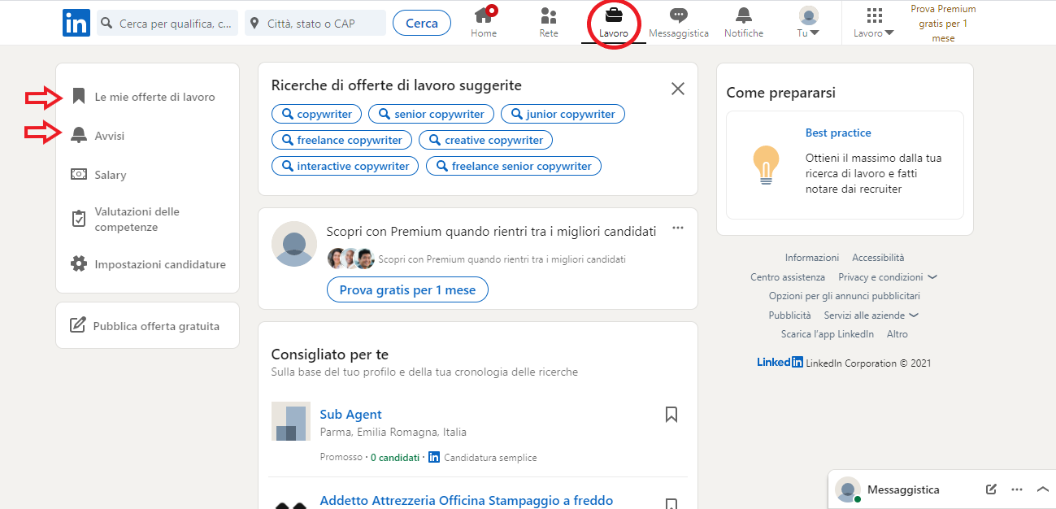The width and height of the screenshot is (1056, 509).
Task: Dismiss the suggested job searches box
Action: coord(677,89)
